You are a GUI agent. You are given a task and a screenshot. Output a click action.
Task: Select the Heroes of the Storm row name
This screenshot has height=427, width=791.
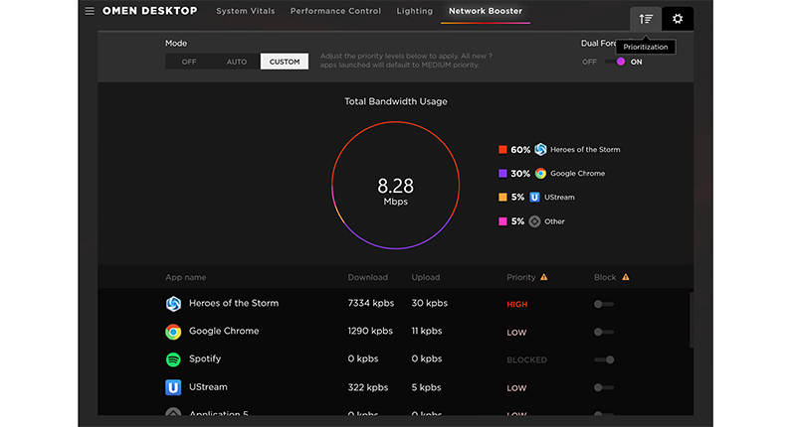(x=234, y=303)
